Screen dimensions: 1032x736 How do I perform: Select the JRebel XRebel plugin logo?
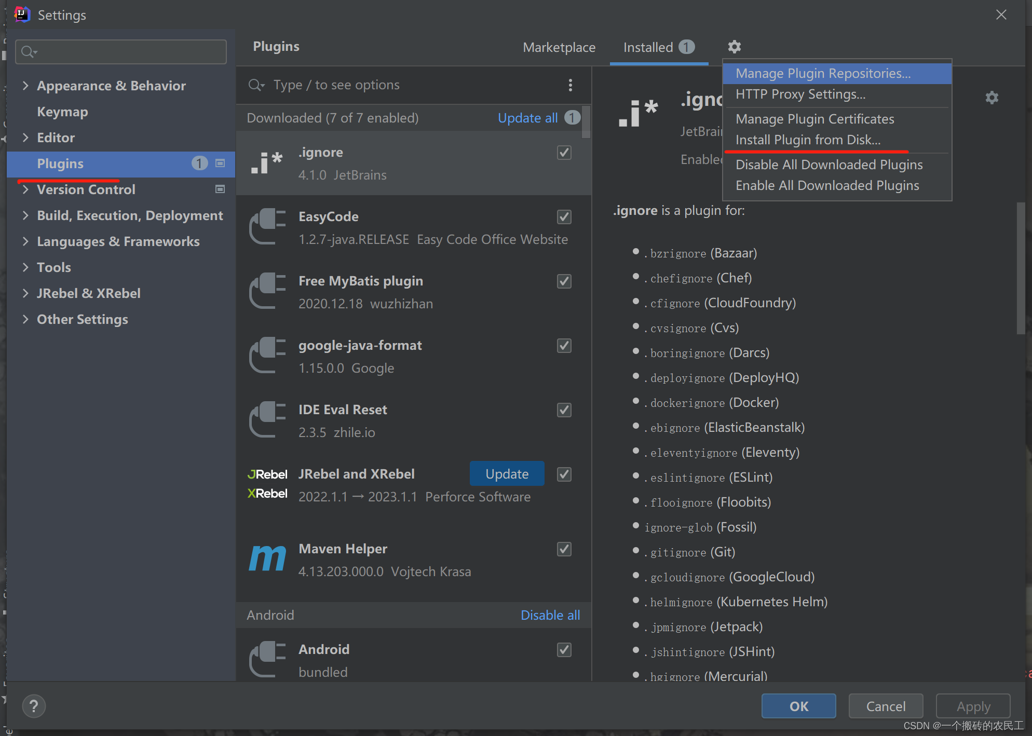coord(267,484)
